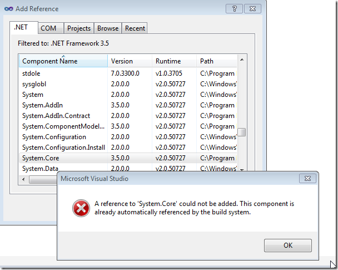Image resolution: width=338 pixels, height=270 pixels.
Task: Click the Path column header
Action: coord(217,61)
